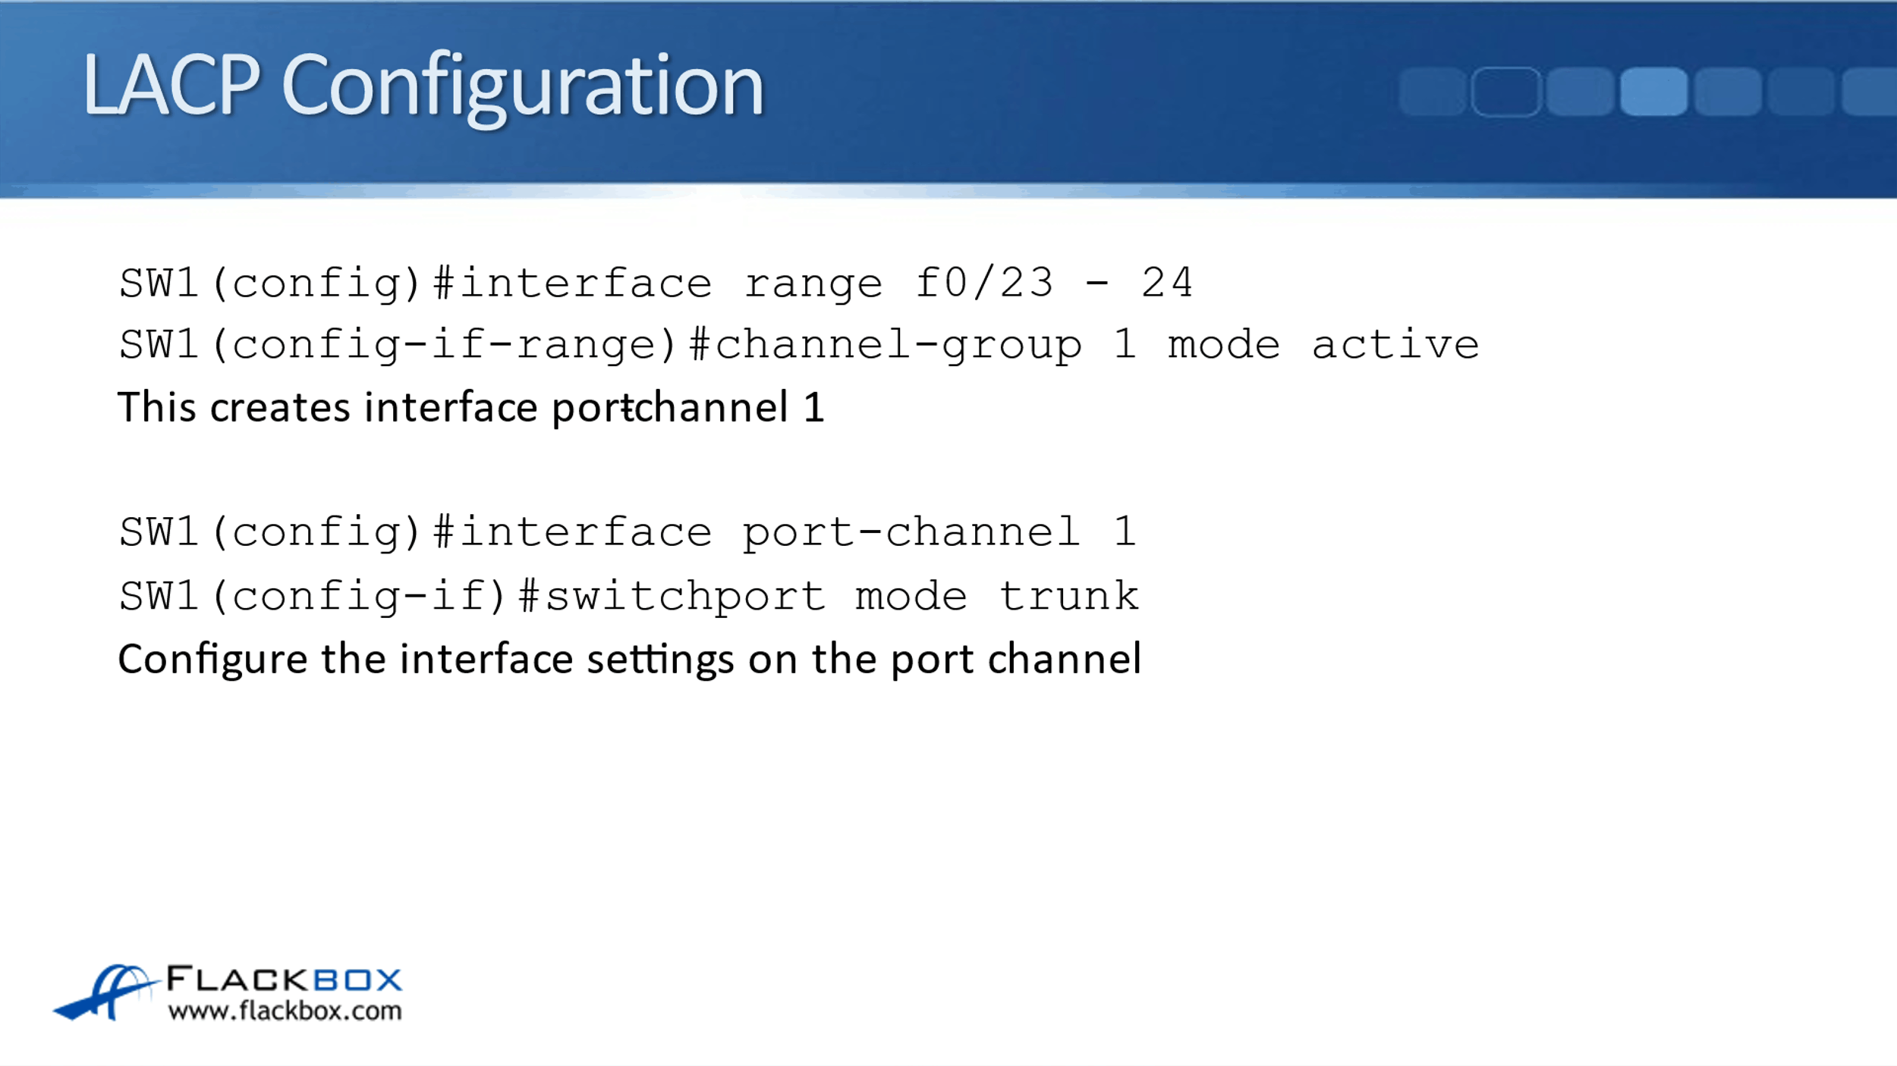This screenshot has height=1066, width=1897.
Task: Click the word "active" in the channel-group command
Action: pos(1395,345)
